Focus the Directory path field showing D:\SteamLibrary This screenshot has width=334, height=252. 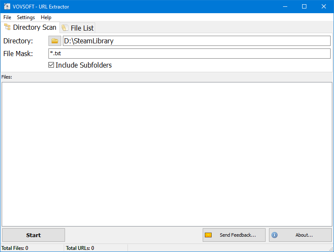coord(196,41)
